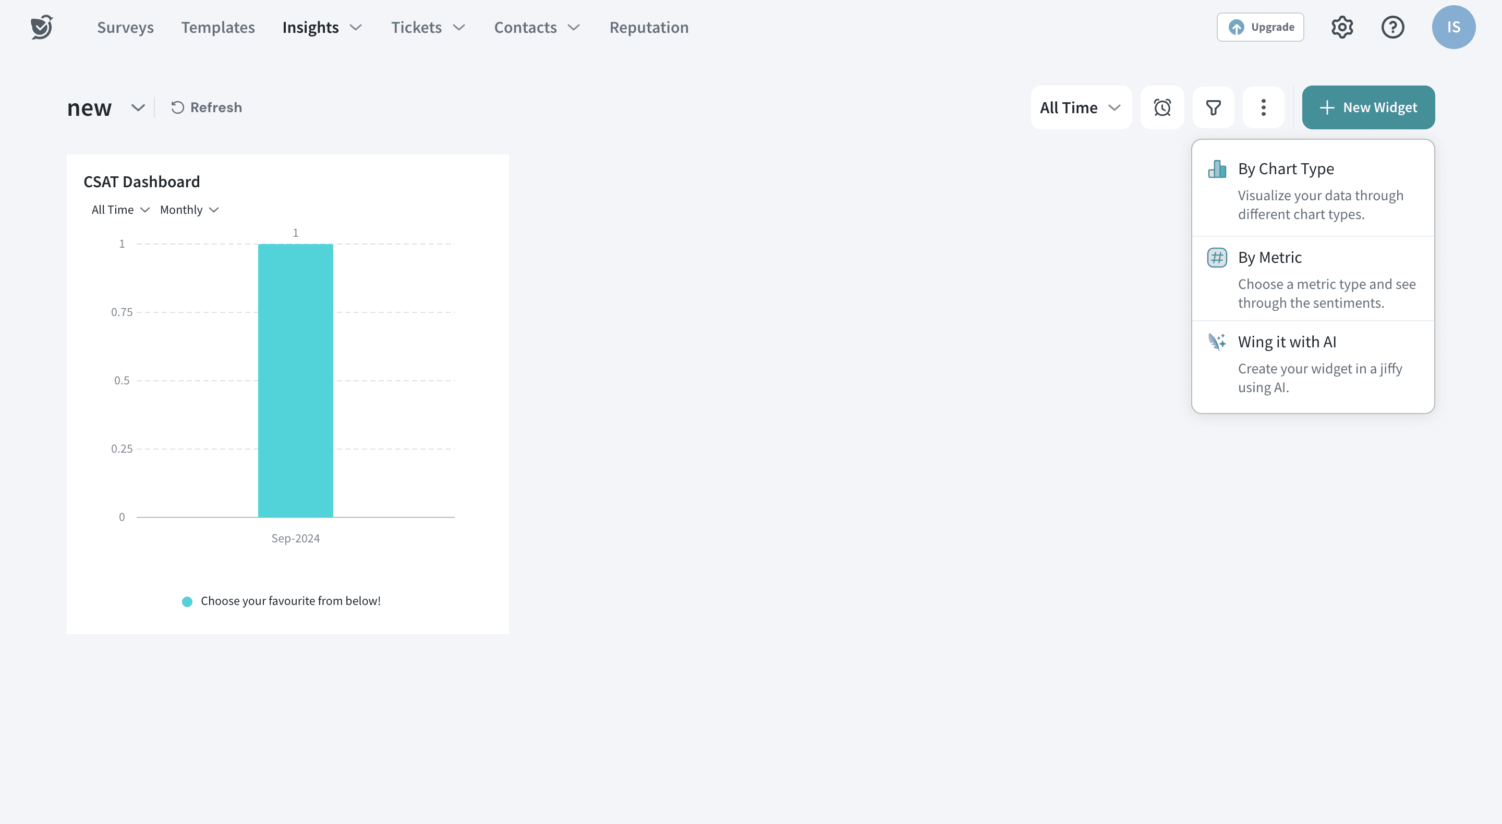
Task: Open the widget's All Time dropdown
Action: point(120,210)
